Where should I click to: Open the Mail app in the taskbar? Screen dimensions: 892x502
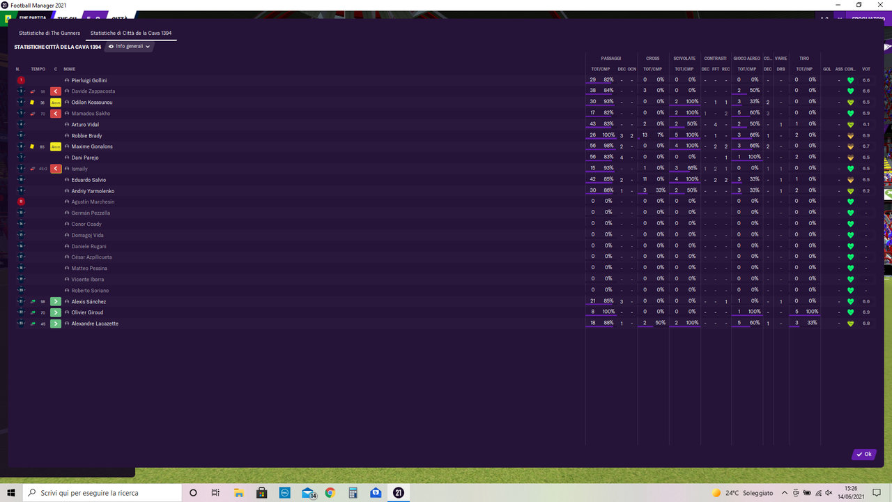click(307, 493)
